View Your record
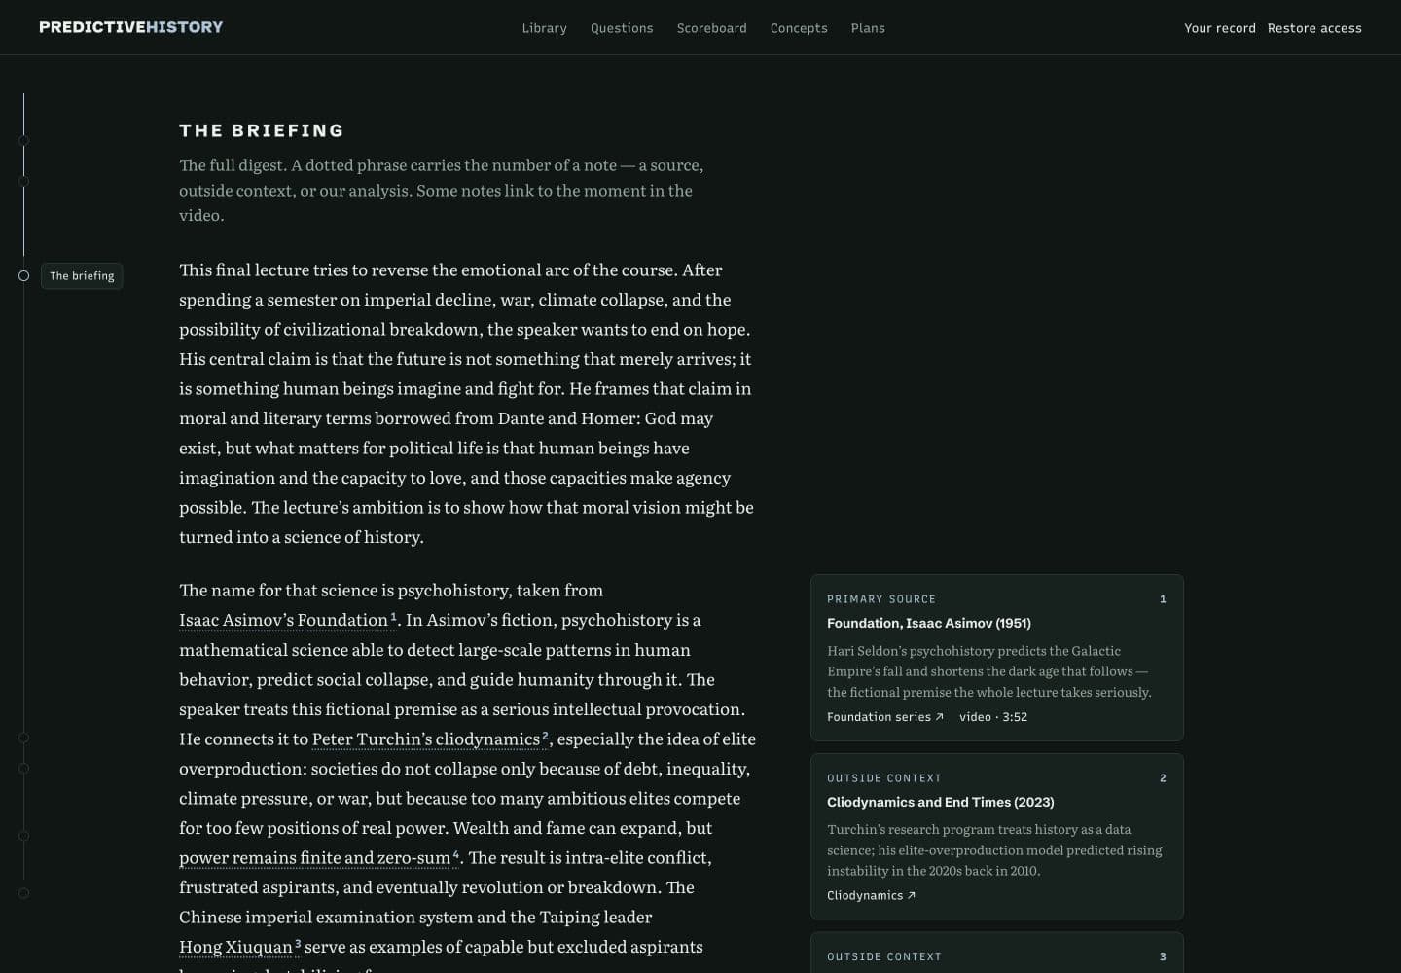The image size is (1401, 973). [x=1220, y=28]
